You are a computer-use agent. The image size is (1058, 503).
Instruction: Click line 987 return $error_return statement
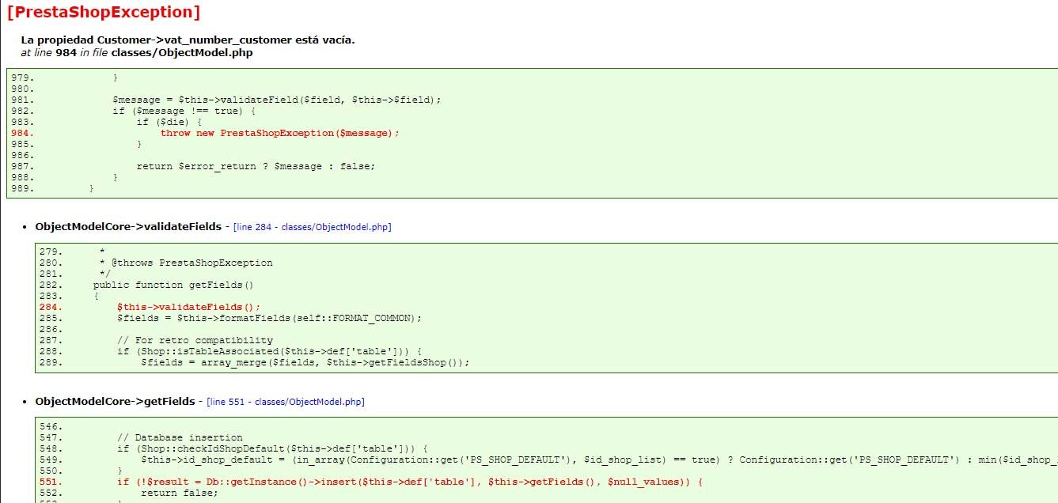point(256,166)
